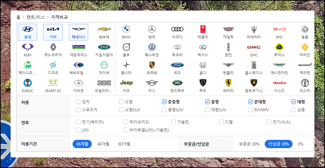Image resolution: width=325 pixels, height=168 pixels.
Task: Select the Kia (기아) brand logo
Action: point(53,29)
